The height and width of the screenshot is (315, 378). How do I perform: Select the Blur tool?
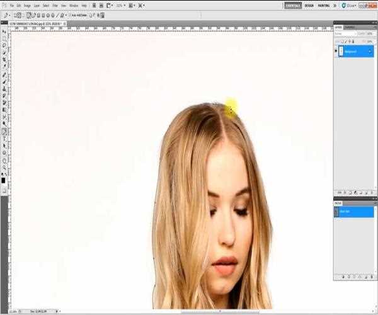pyautogui.click(x=4, y=117)
